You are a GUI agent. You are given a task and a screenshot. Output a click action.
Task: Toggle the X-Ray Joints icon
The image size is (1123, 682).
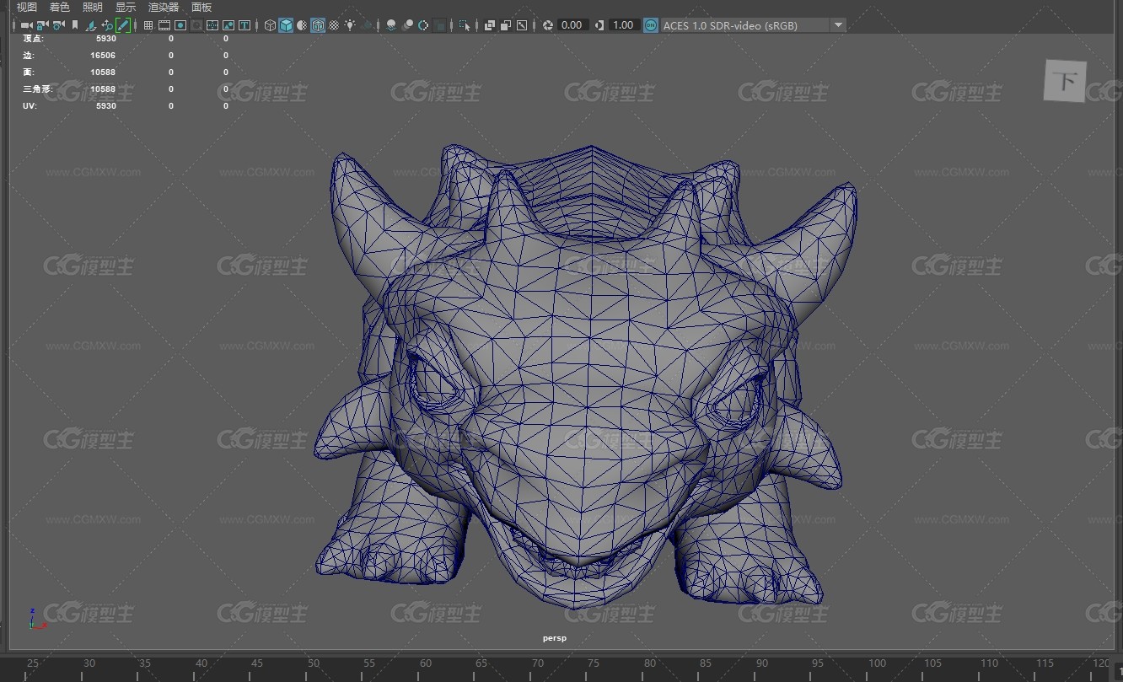[522, 25]
